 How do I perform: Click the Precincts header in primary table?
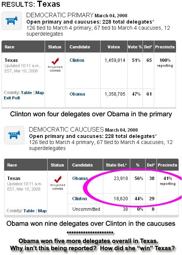165,47
